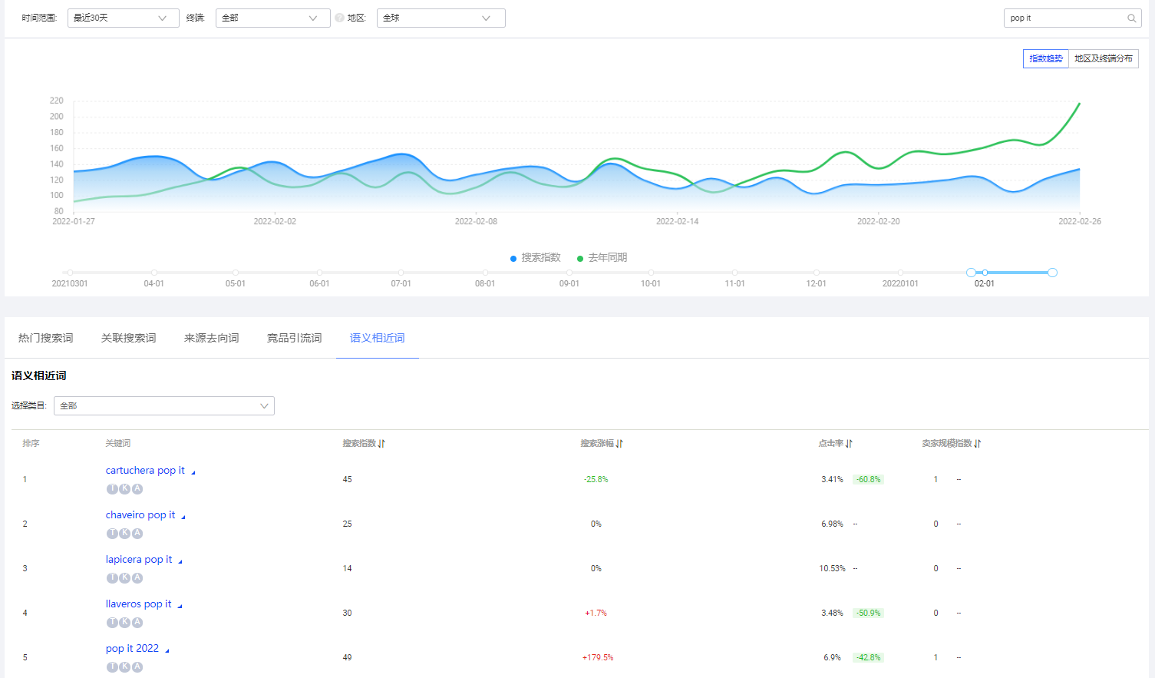Click the T badge under cartuchera pop it

coord(112,489)
